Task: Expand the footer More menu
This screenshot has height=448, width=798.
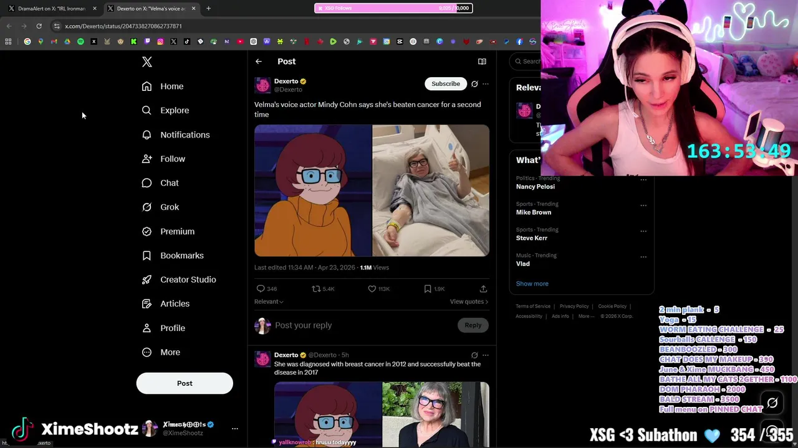Action: 585,316
